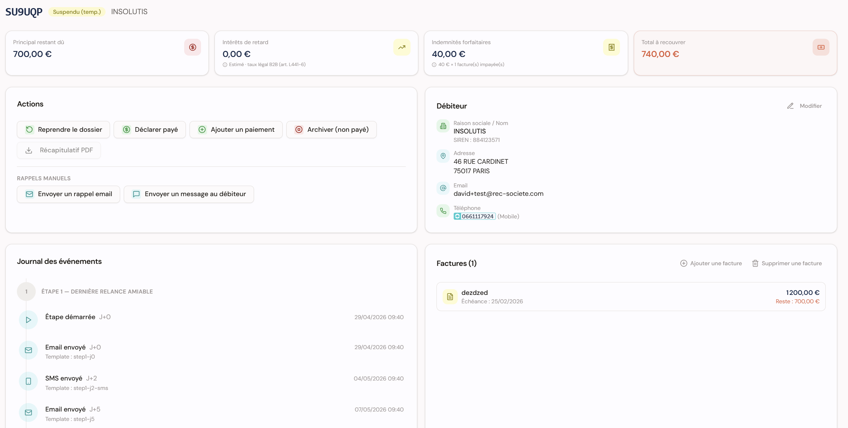Download the Récapitulatif PDF

(59, 150)
